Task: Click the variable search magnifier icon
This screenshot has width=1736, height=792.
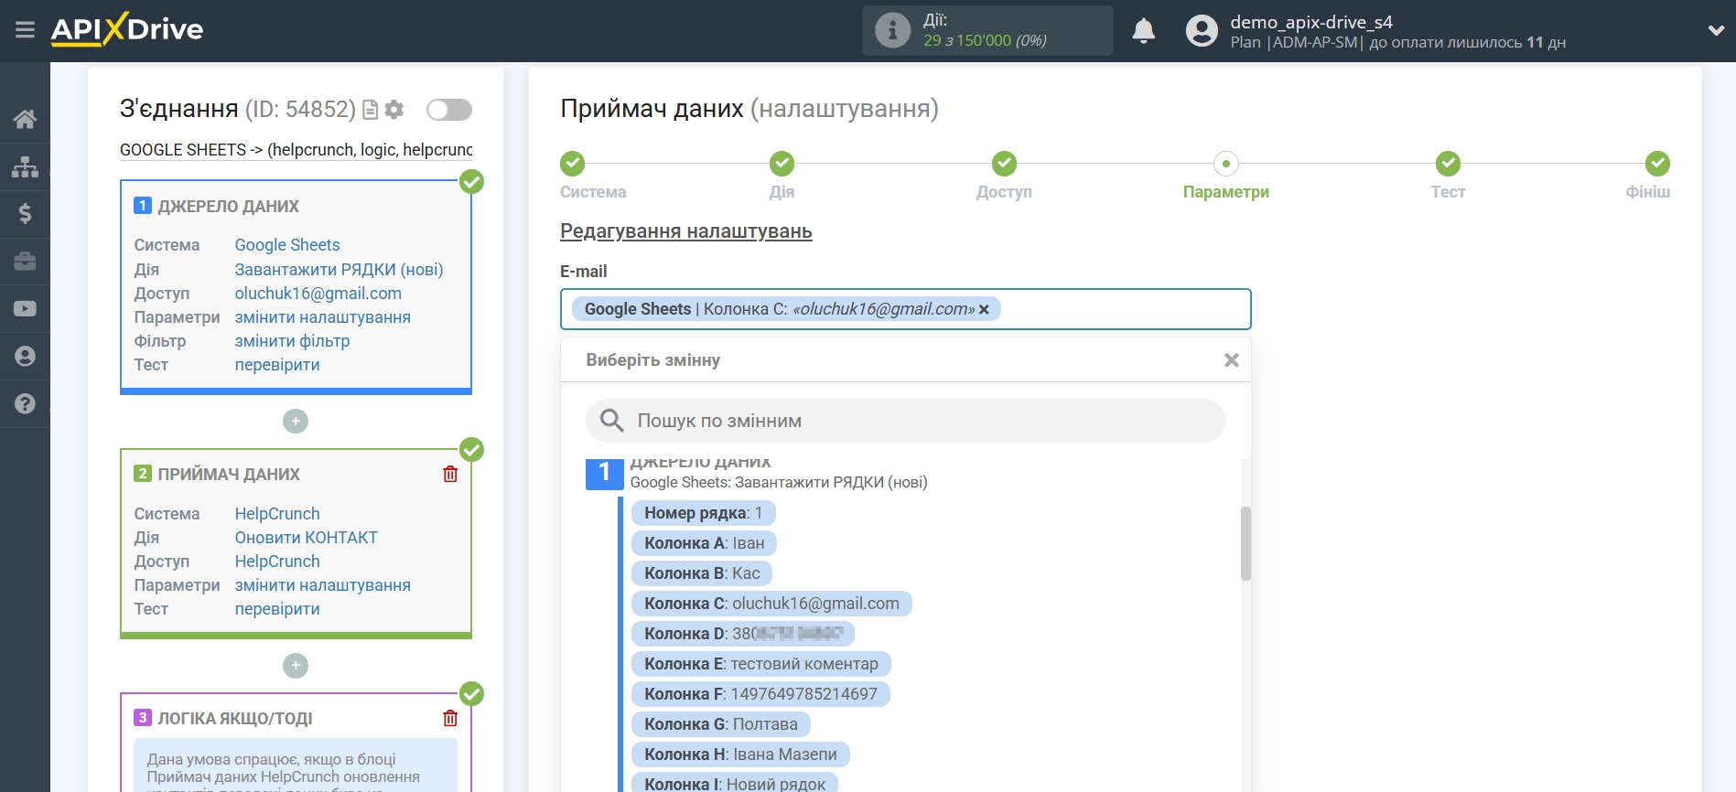Action: click(611, 421)
